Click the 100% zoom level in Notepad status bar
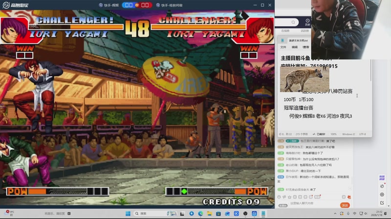 click(333, 134)
